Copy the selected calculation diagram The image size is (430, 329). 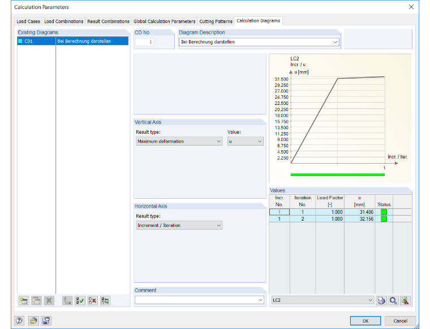pos(36,301)
